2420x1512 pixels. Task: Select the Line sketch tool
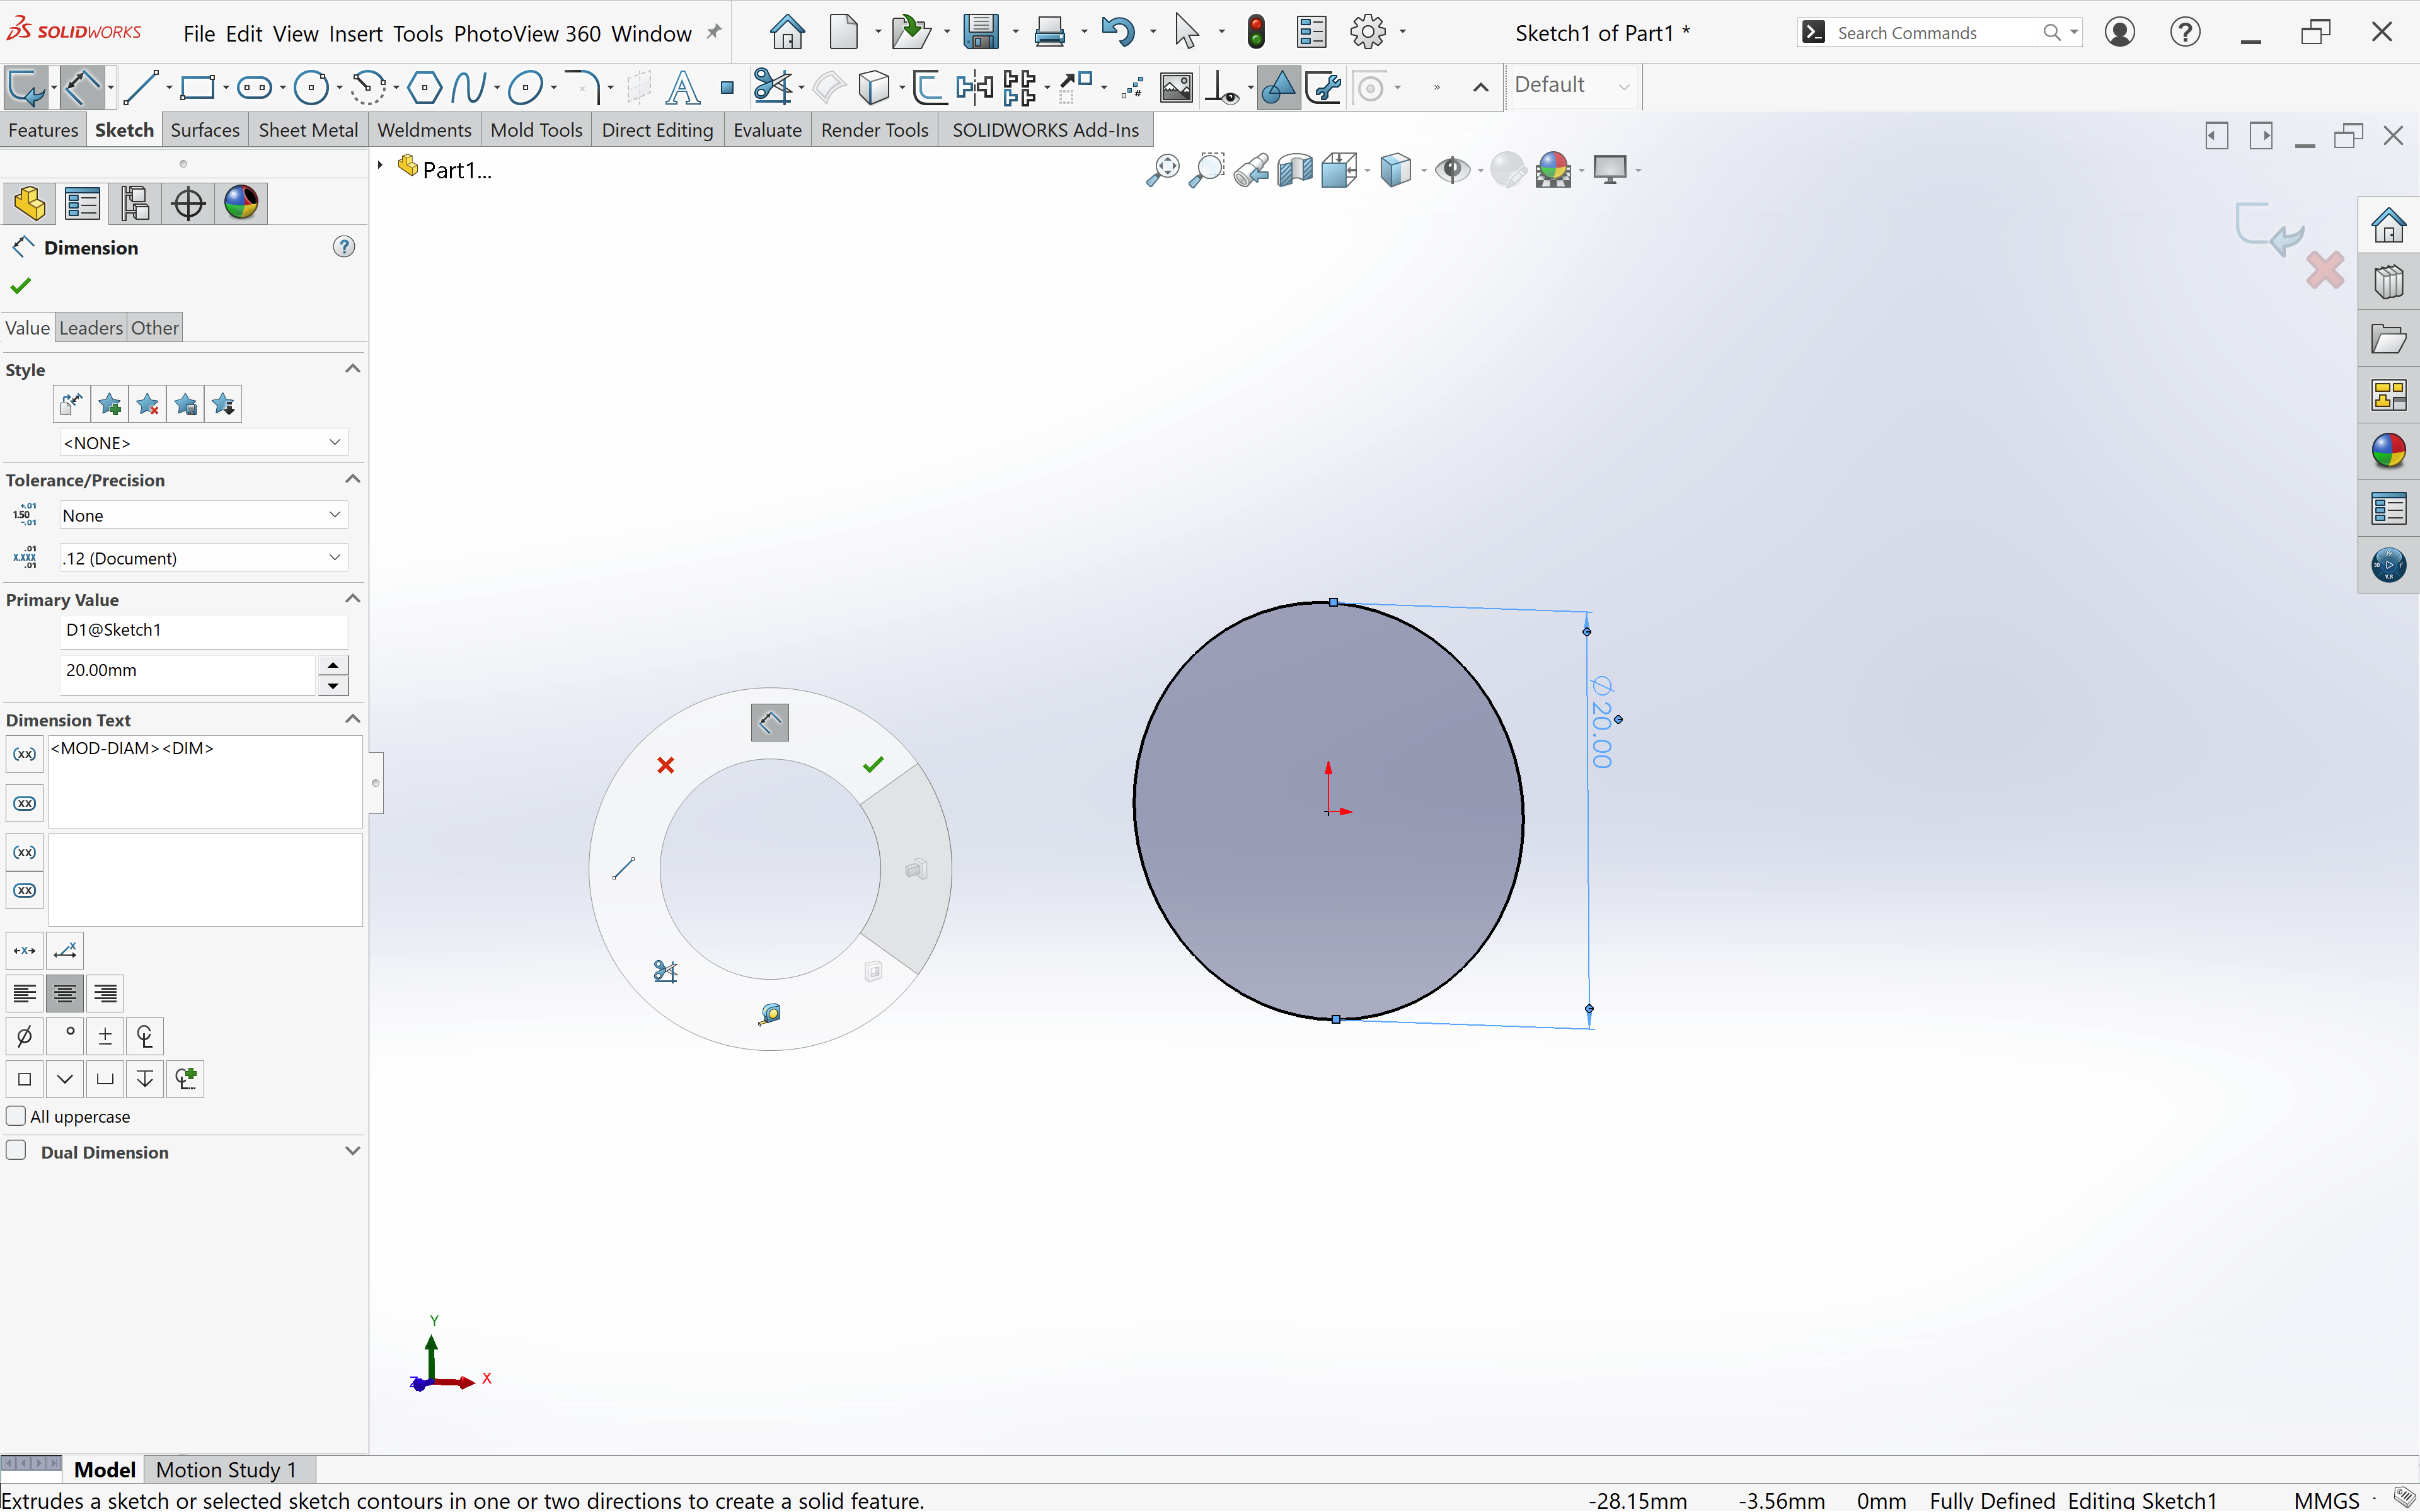[x=141, y=88]
